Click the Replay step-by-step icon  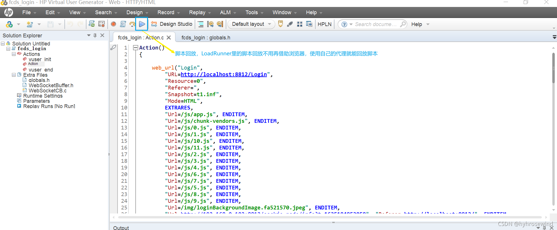click(x=132, y=24)
